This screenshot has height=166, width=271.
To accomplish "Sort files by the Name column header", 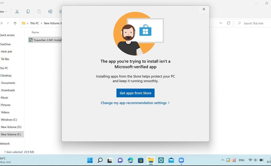I will [x=35, y=32].
